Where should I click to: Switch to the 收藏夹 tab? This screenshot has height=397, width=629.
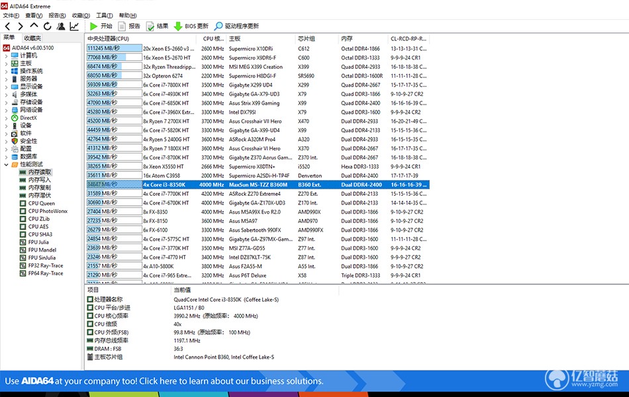32,38
